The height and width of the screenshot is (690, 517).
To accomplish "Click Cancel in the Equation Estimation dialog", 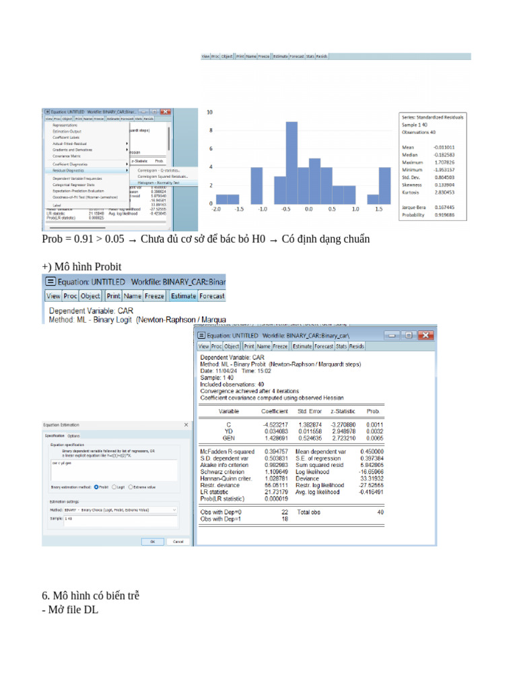I will (178, 541).
